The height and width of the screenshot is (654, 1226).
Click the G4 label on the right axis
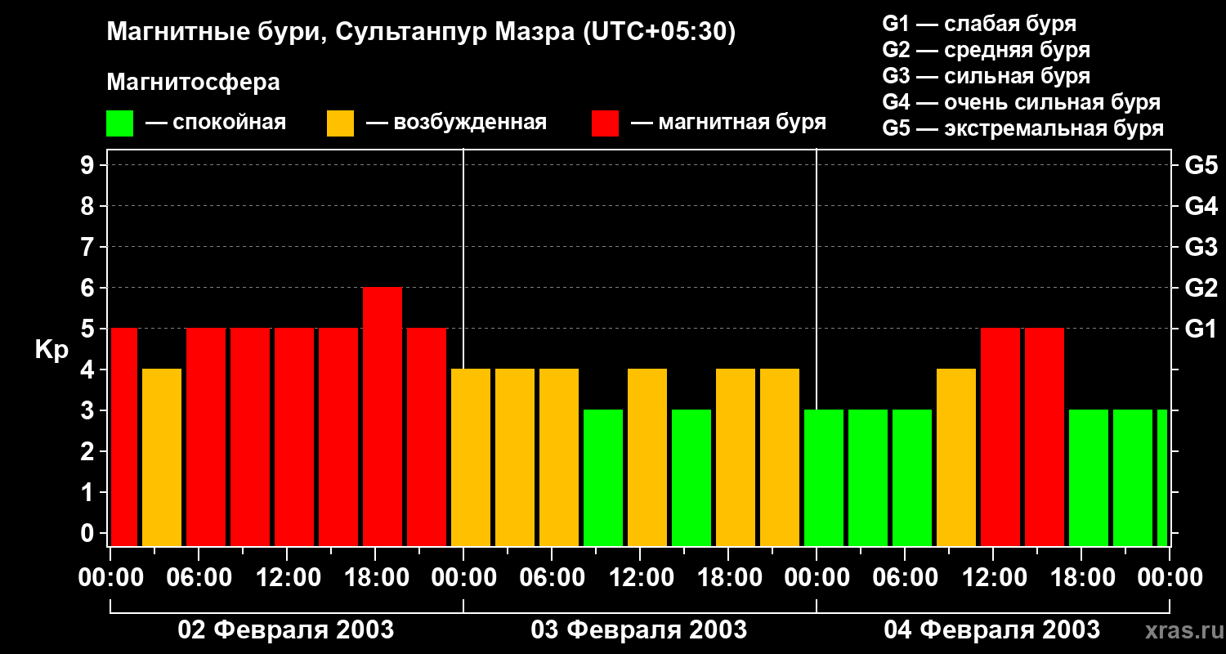click(x=1201, y=206)
